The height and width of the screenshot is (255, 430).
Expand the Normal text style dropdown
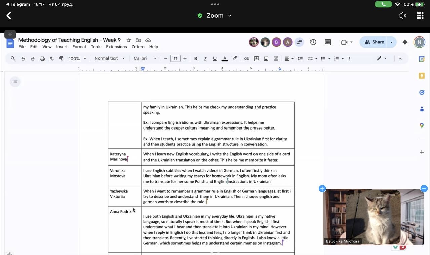tap(110, 58)
